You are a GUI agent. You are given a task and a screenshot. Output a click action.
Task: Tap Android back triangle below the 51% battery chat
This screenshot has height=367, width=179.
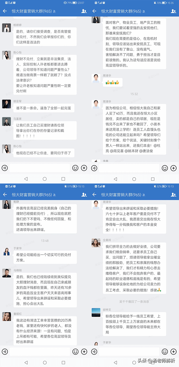coord(26,362)
